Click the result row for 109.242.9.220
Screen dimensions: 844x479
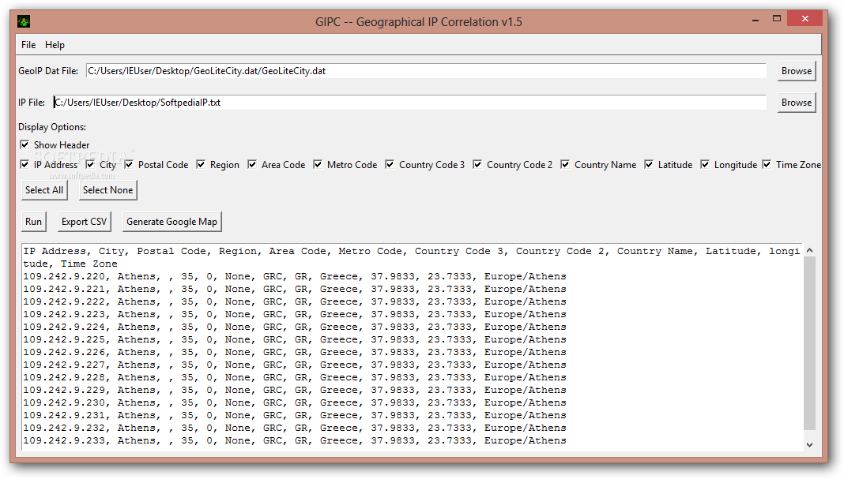pos(295,276)
